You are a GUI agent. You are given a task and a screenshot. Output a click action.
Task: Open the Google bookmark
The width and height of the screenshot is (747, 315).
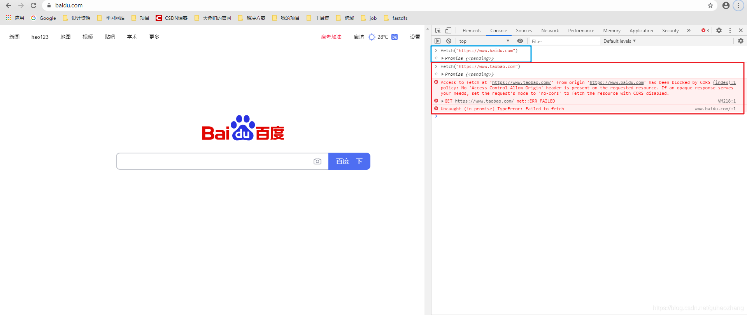[43, 18]
